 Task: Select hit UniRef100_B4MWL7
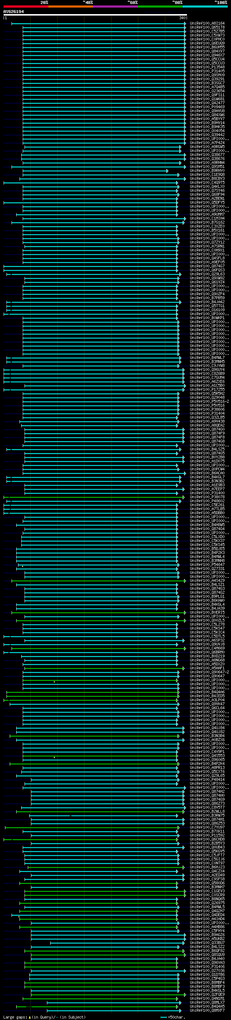(x=207, y=357)
